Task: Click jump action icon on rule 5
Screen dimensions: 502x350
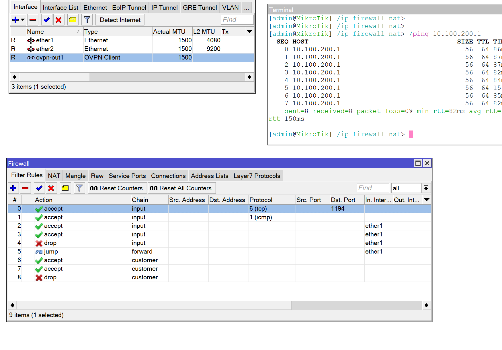Action: click(39, 252)
